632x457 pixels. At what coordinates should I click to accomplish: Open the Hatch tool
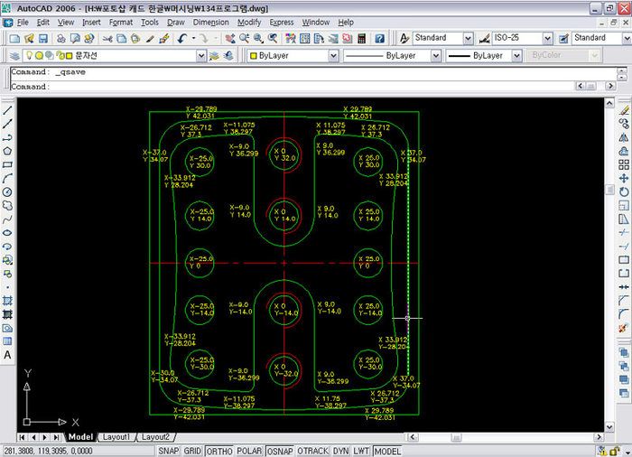point(7,301)
